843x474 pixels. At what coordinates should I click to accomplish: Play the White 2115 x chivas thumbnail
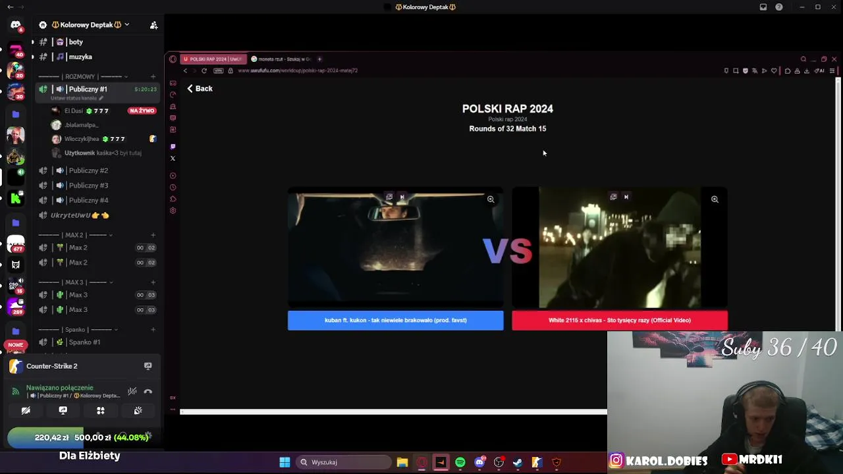coord(620,248)
